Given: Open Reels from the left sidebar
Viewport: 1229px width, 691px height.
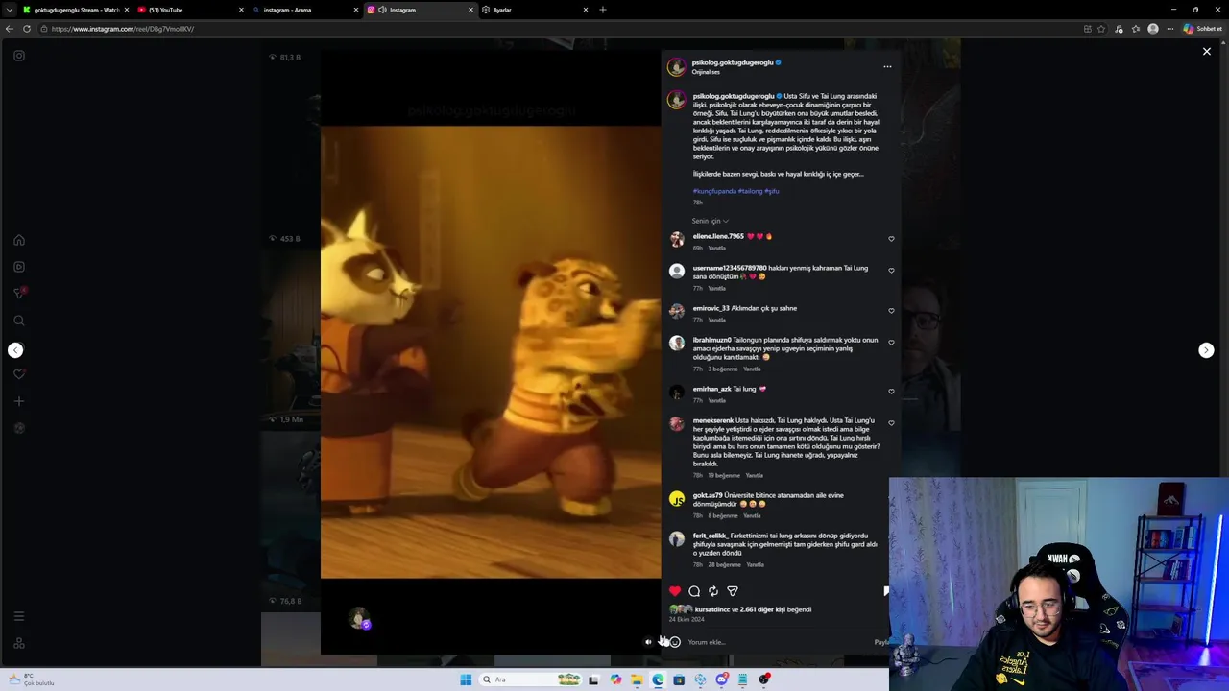Looking at the screenshot, I should [x=19, y=267].
